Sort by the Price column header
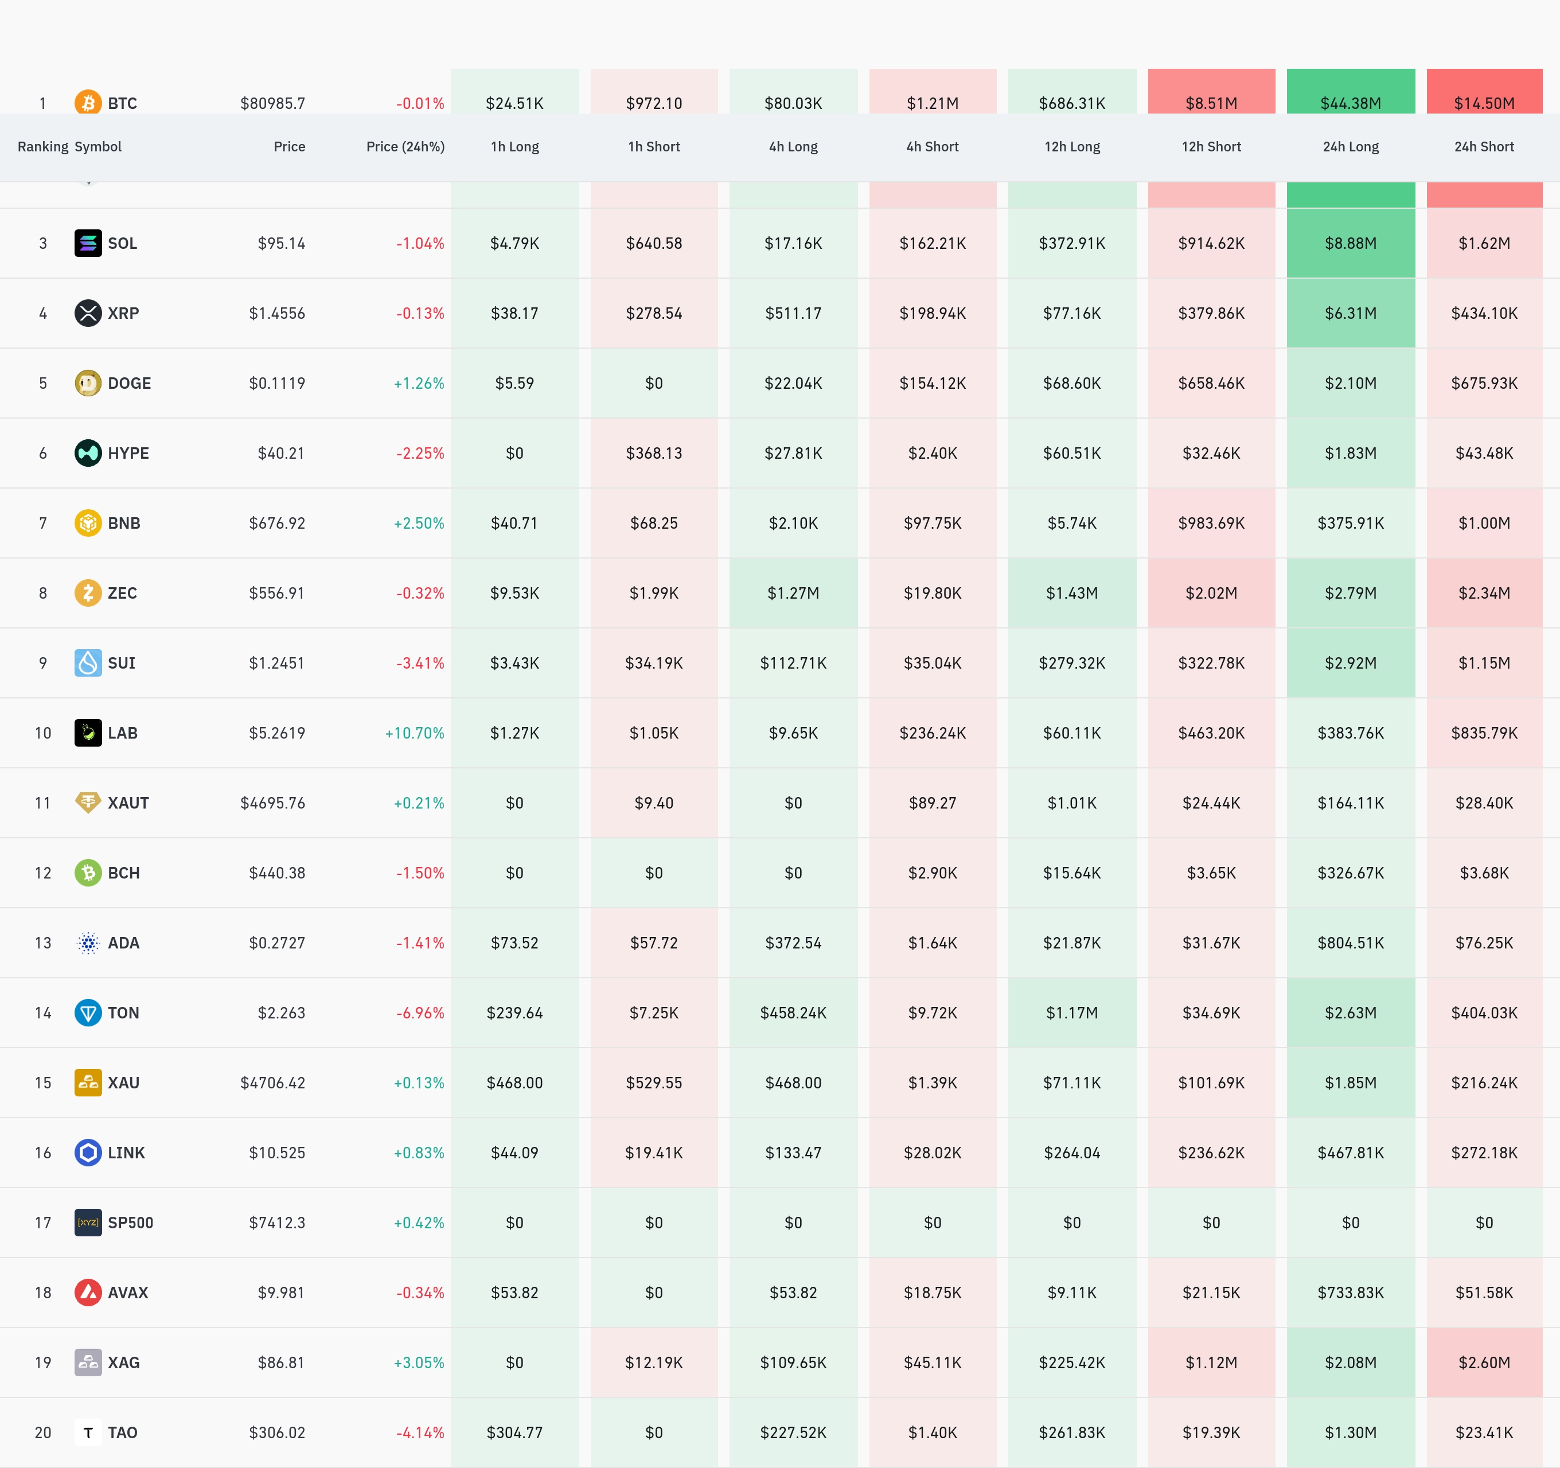This screenshot has width=1560, height=1468. (x=290, y=147)
